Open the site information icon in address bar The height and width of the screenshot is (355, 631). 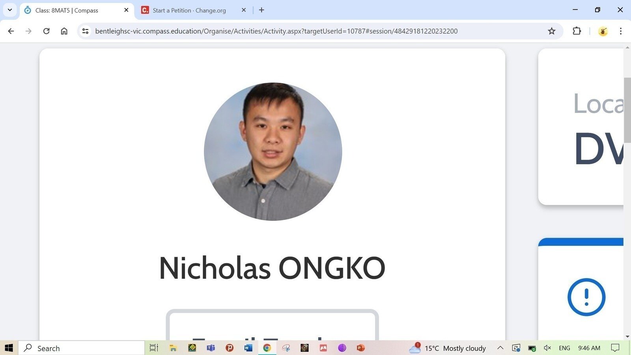85,31
